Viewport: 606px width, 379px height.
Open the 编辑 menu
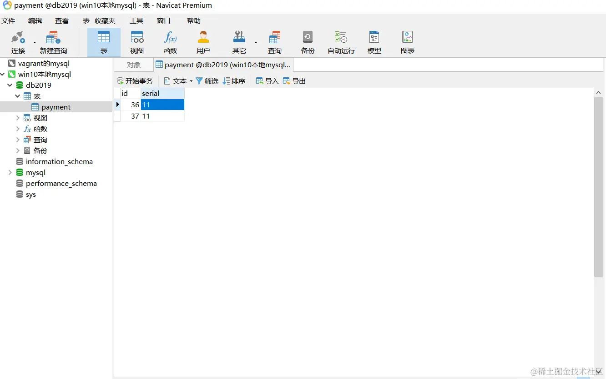click(x=35, y=20)
